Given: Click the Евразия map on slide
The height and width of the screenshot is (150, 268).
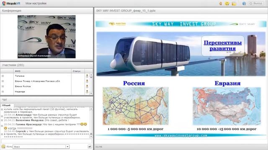Looking at the screenshot, I should tap(227, 106).
